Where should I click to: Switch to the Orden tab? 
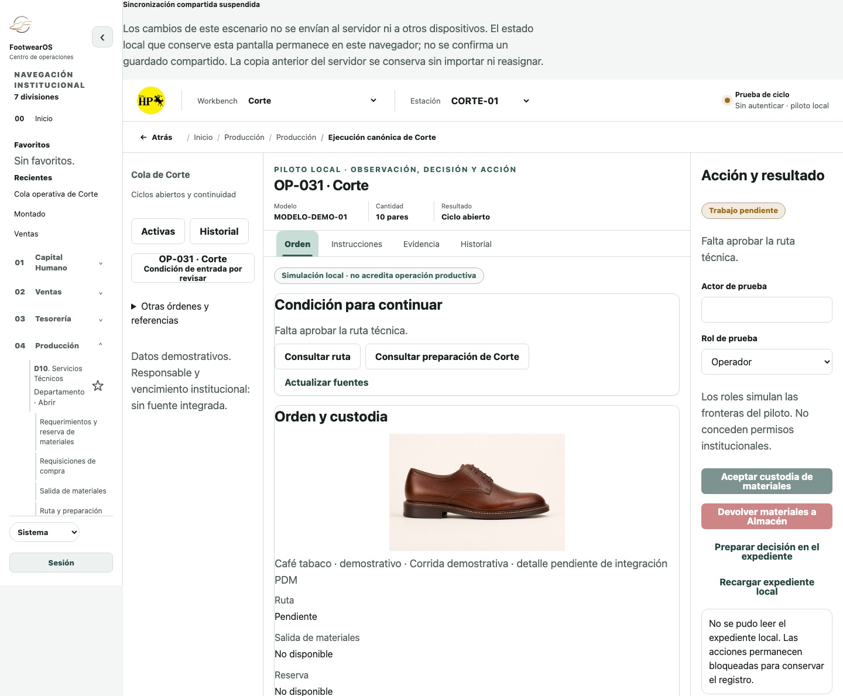(x=297, y=244)
